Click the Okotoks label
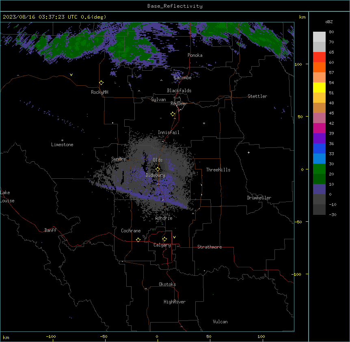Screen dimensions: 350x342 pos(167,284)
